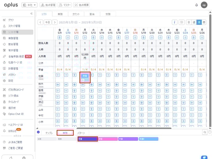
Task: Collapse the left sidebar with the double chevron
Action: pos(31,14)
